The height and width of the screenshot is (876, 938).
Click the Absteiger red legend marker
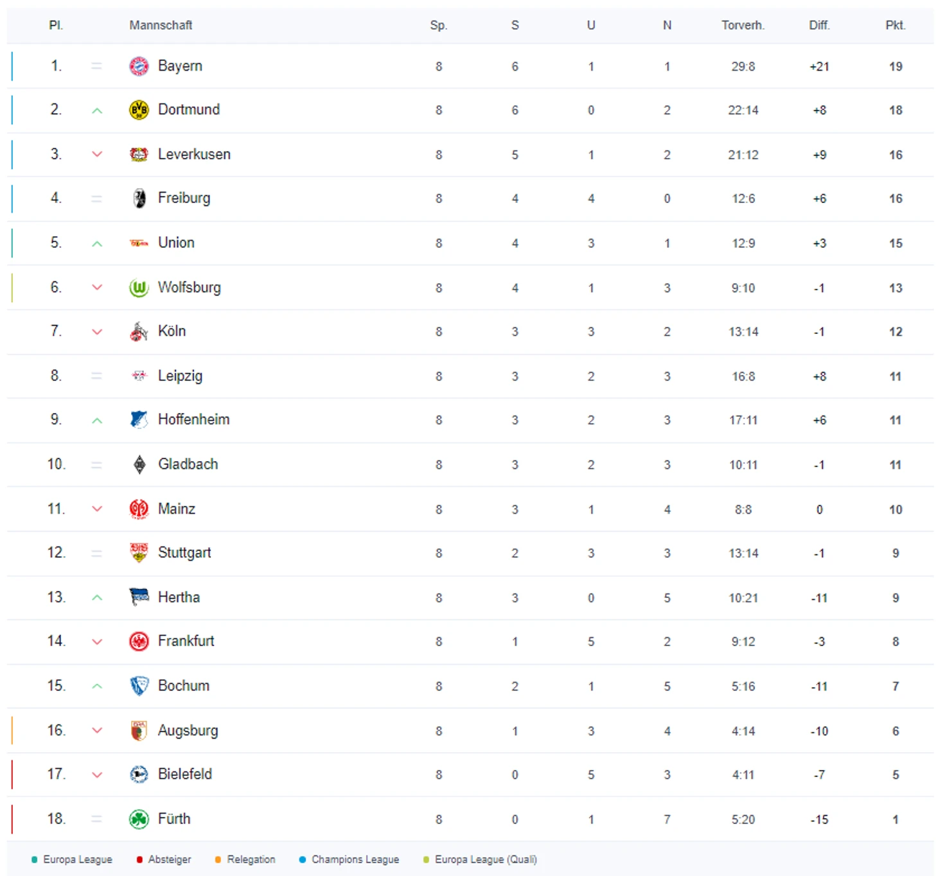(x=139, y=859)
